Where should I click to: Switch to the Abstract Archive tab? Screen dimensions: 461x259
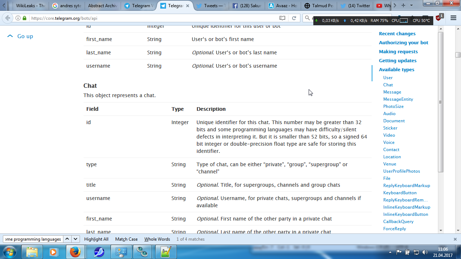(103, 6)
